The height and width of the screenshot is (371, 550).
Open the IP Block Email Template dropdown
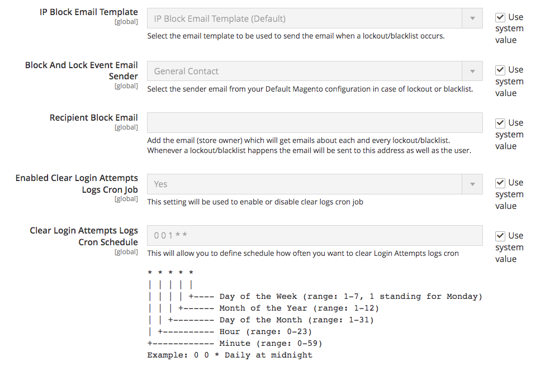(315, 18)
